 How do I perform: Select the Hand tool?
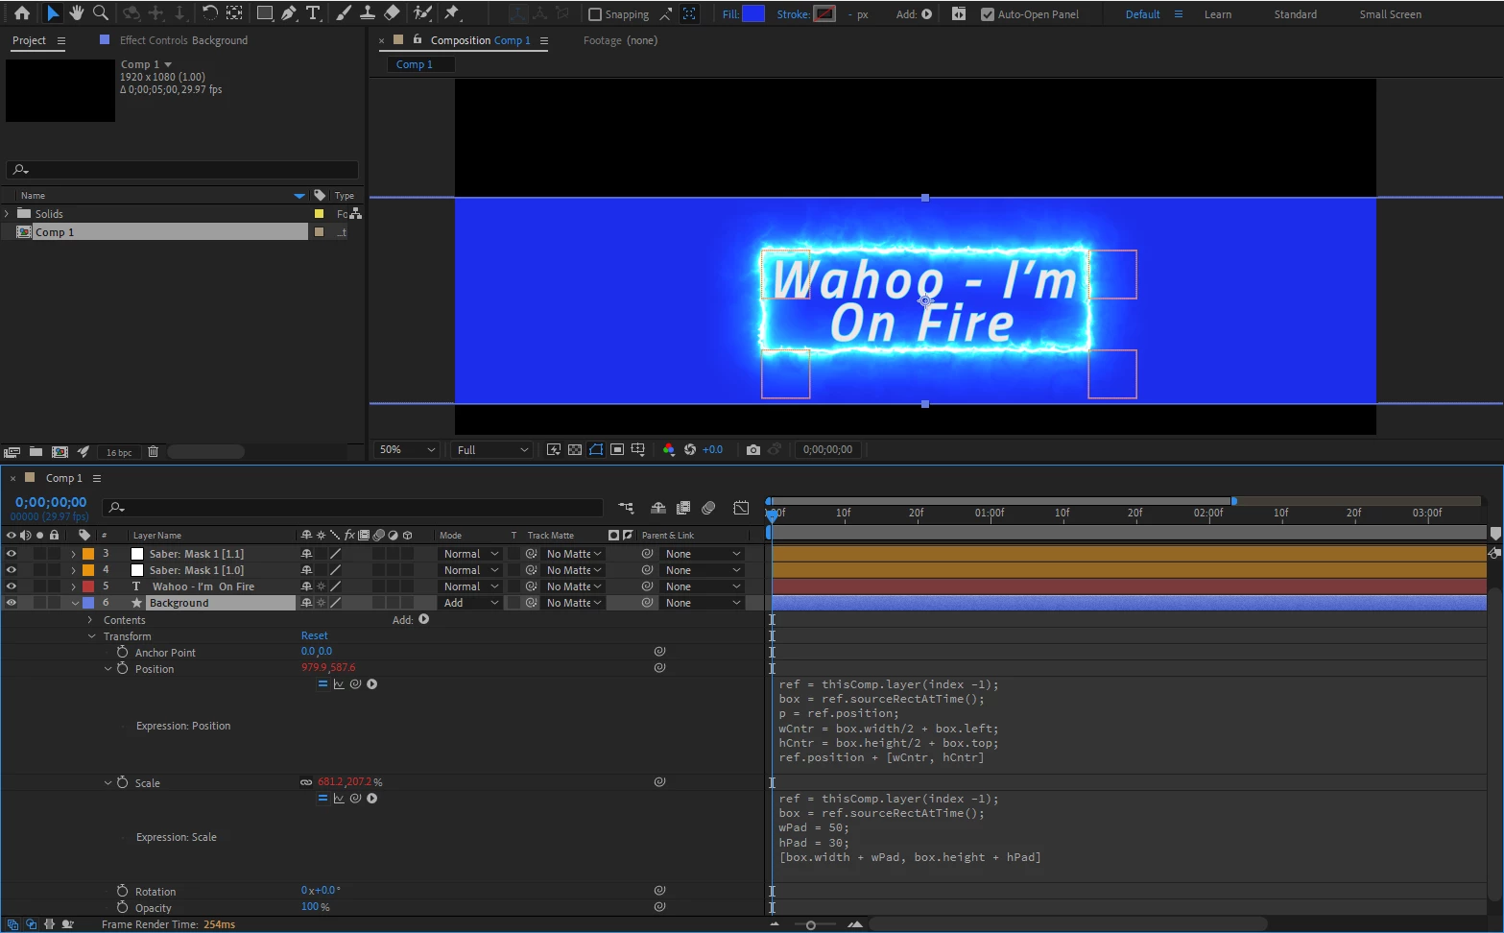click(77, 13)
